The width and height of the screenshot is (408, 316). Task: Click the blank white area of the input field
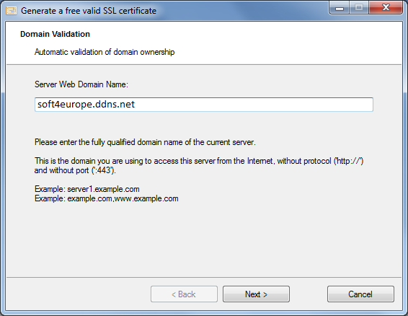click(x=254, y=105)
